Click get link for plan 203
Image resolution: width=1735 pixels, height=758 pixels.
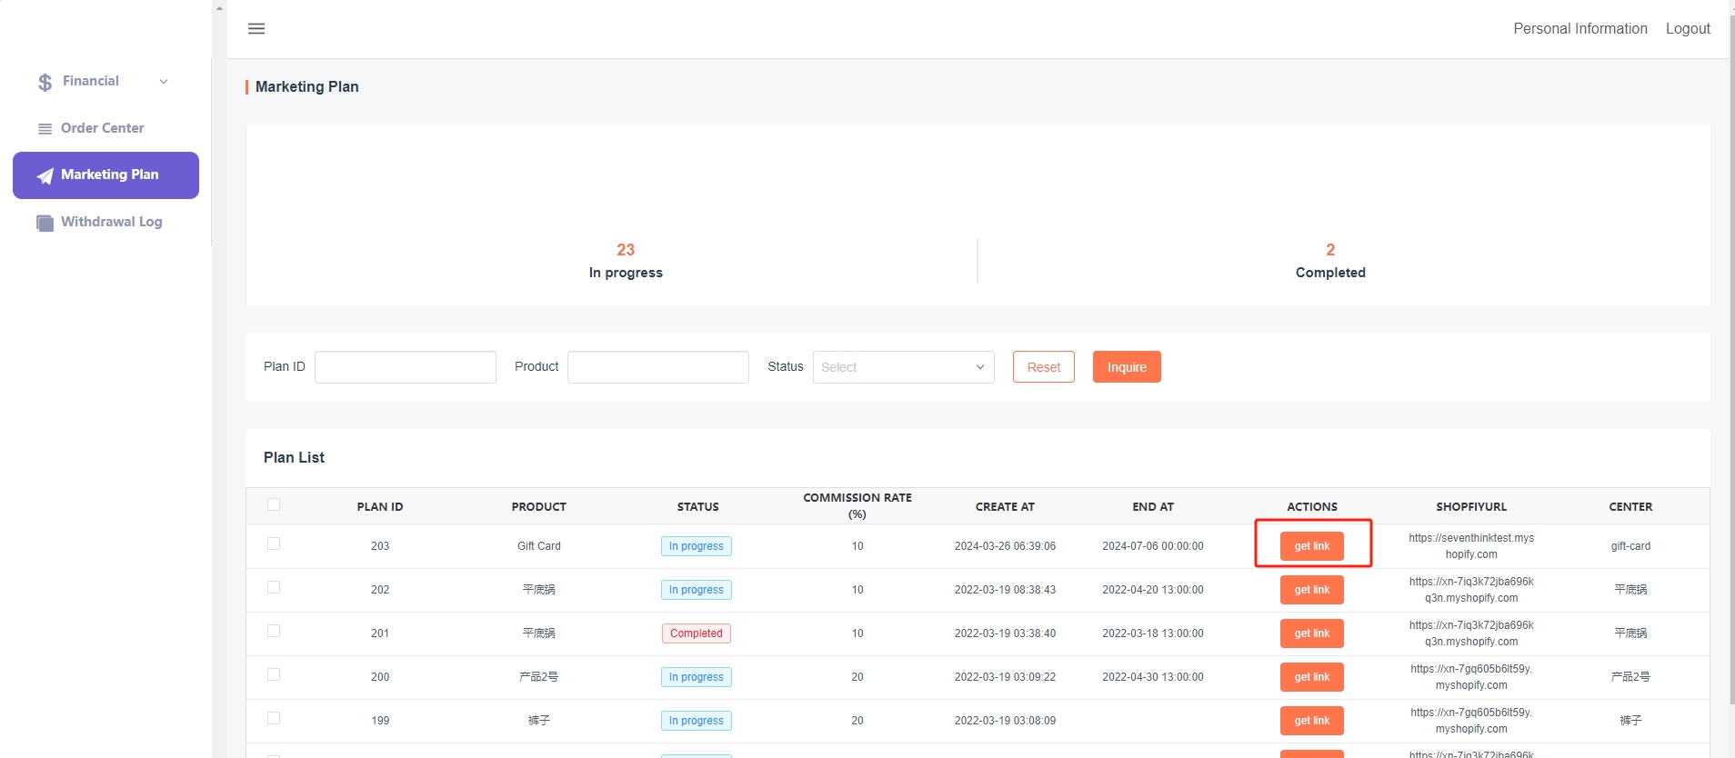pyautogui.click(x=1311, y=546)
